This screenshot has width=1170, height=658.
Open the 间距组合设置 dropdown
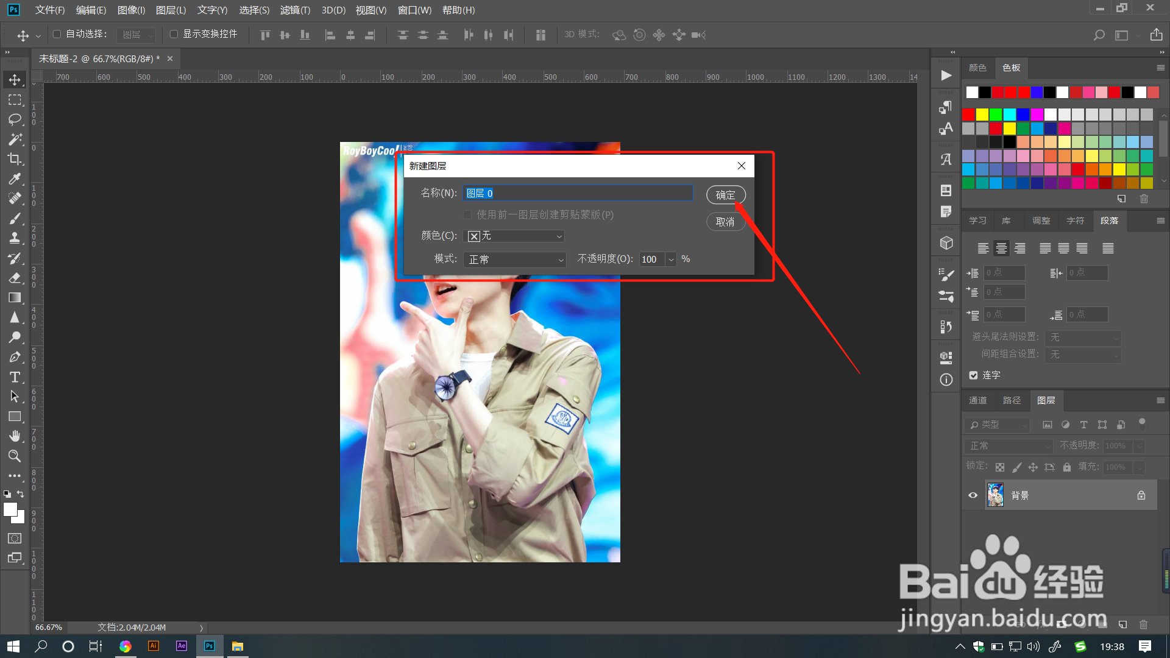click(1083, 355)
